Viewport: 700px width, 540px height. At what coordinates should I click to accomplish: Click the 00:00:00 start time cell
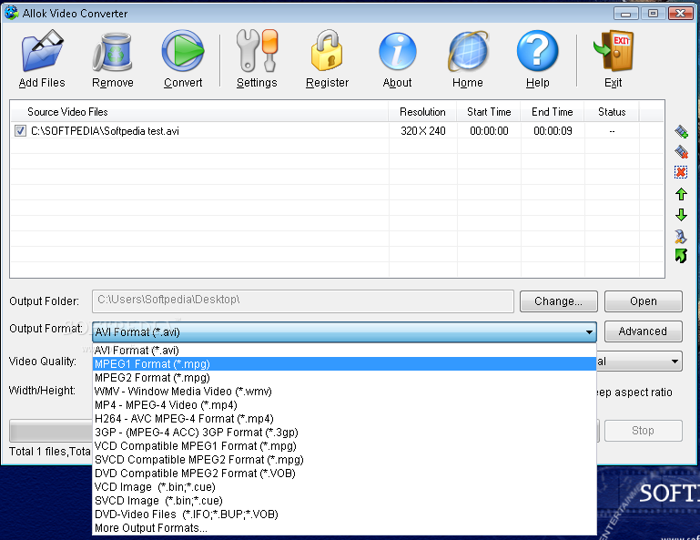(489, 131)
